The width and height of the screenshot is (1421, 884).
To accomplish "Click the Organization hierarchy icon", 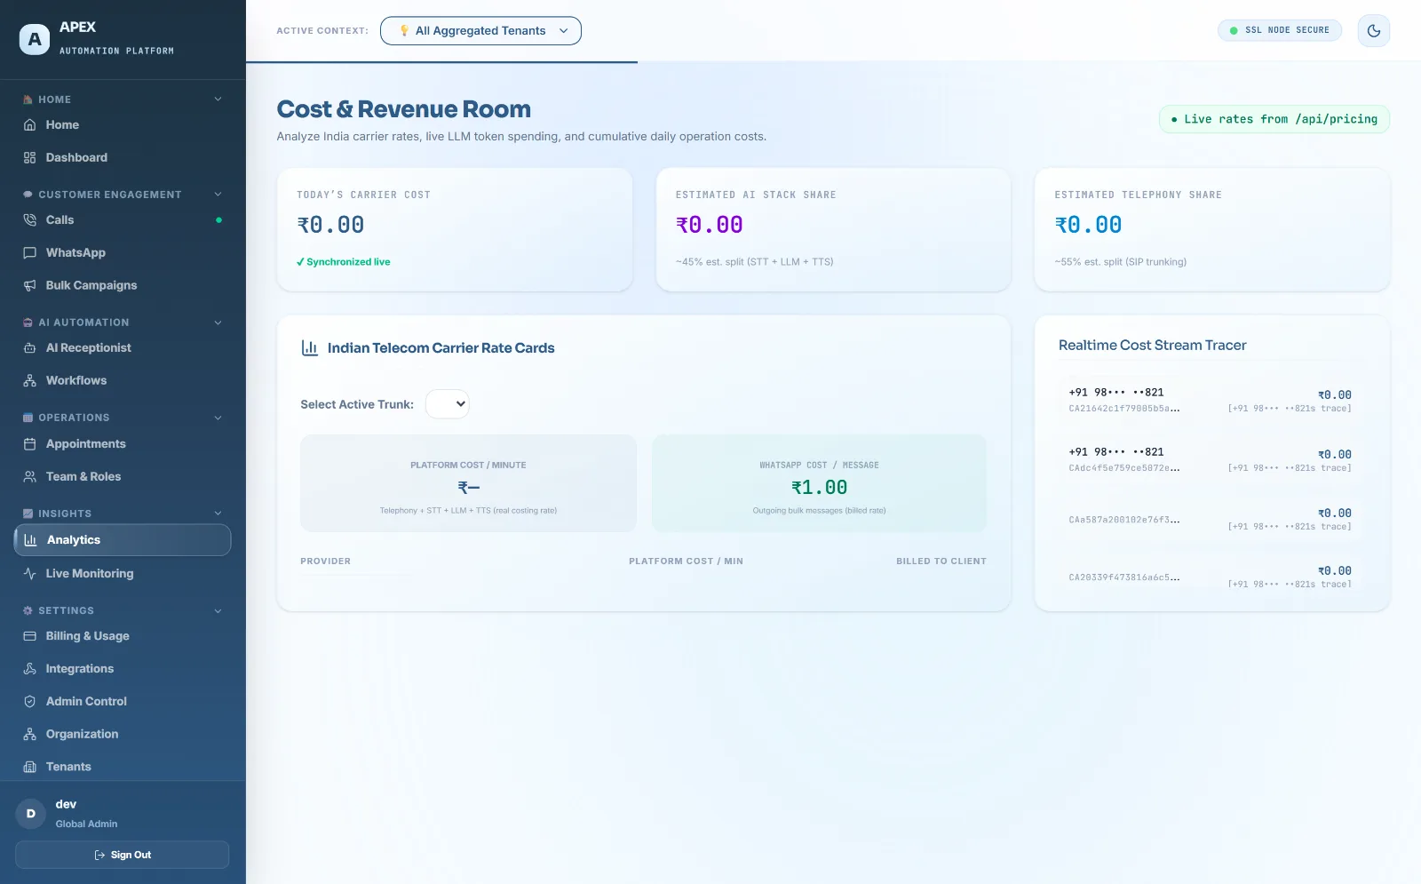I will pyautogui.click(x=29, y=735).
